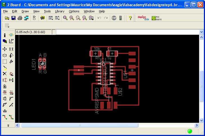The height and width of the screenshot is (136, 205).
Task: Select the Meander square-wave tool
Action: (x=5, y=111)
